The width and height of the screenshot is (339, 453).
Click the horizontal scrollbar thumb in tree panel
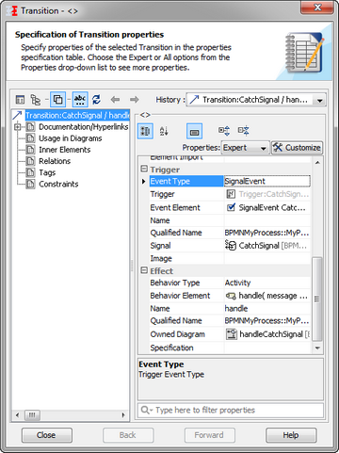(32, 415)
